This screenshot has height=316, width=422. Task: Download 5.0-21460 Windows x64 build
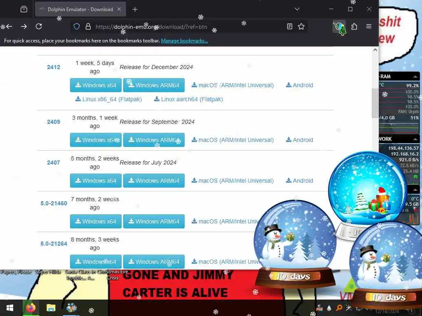point(96,221)
